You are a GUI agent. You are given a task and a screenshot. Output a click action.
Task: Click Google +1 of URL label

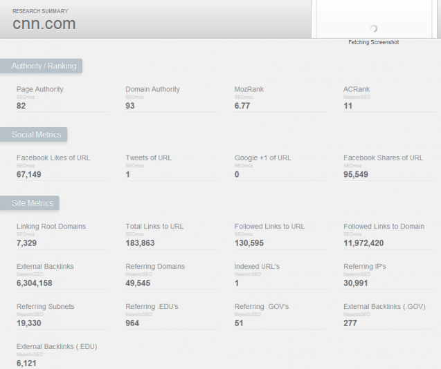[x=263, y=158]
